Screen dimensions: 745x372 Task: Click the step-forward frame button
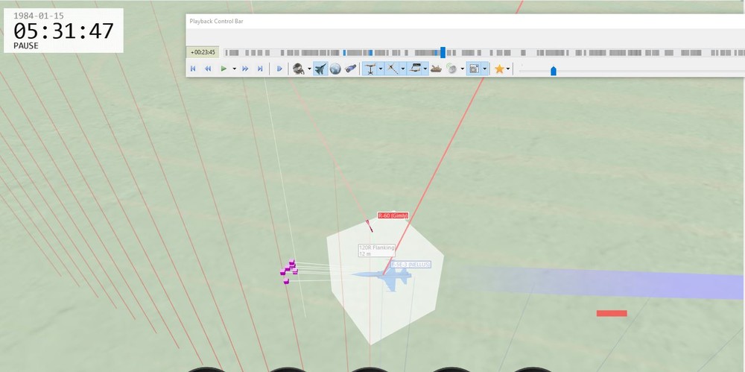point(279,69)
